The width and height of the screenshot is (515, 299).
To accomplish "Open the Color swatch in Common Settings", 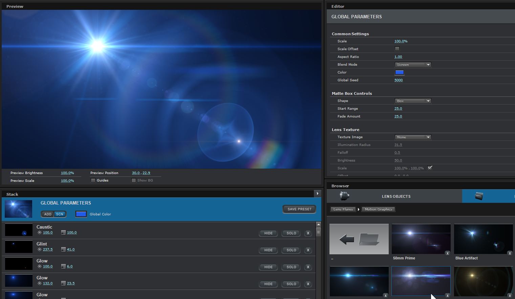I will [x=400, y=72].
